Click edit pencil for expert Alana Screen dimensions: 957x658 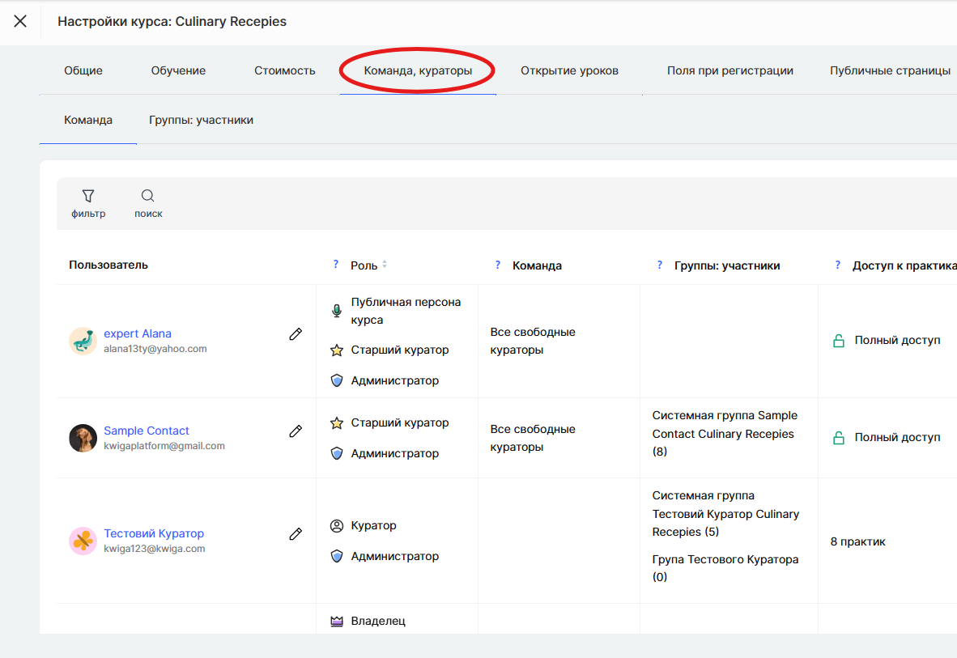296,334
